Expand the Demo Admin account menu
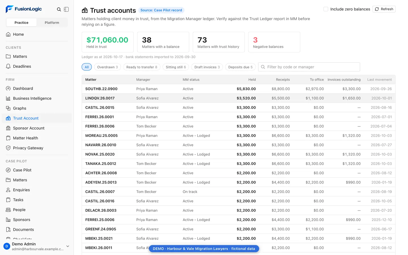Screen dimensions: 408x255 (68, 246)
